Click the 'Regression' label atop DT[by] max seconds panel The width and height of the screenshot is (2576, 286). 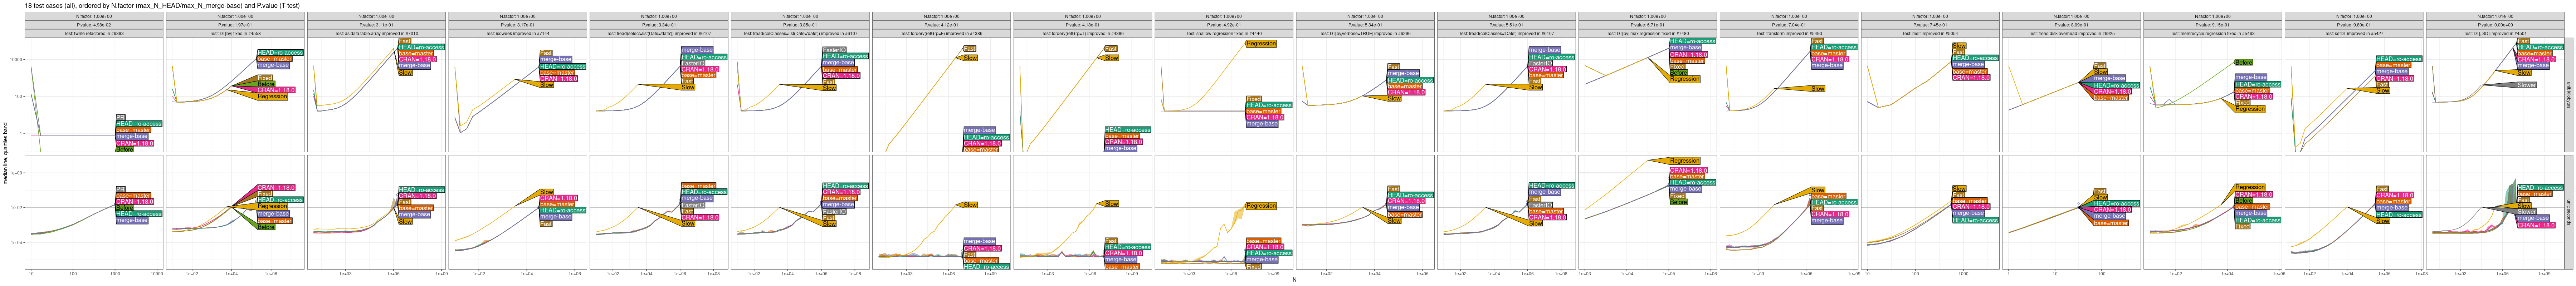(x=1684, y=161)
